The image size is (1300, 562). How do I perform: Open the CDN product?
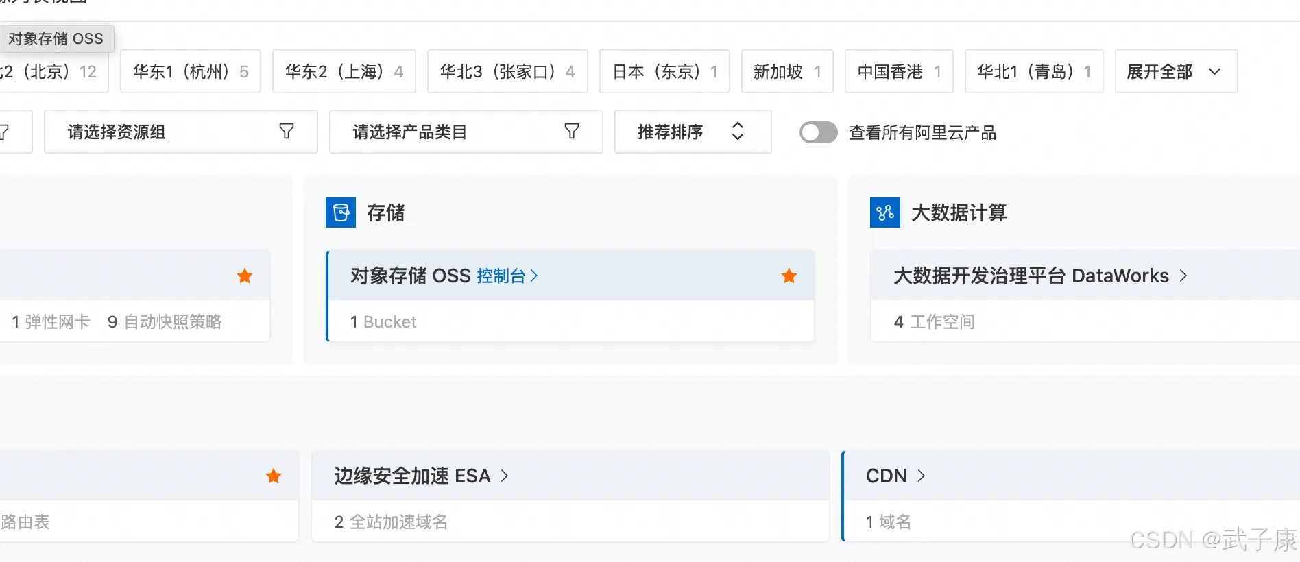887,476
